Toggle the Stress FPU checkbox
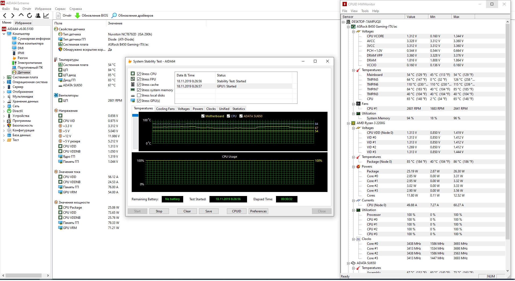 [x=139, y=79]
